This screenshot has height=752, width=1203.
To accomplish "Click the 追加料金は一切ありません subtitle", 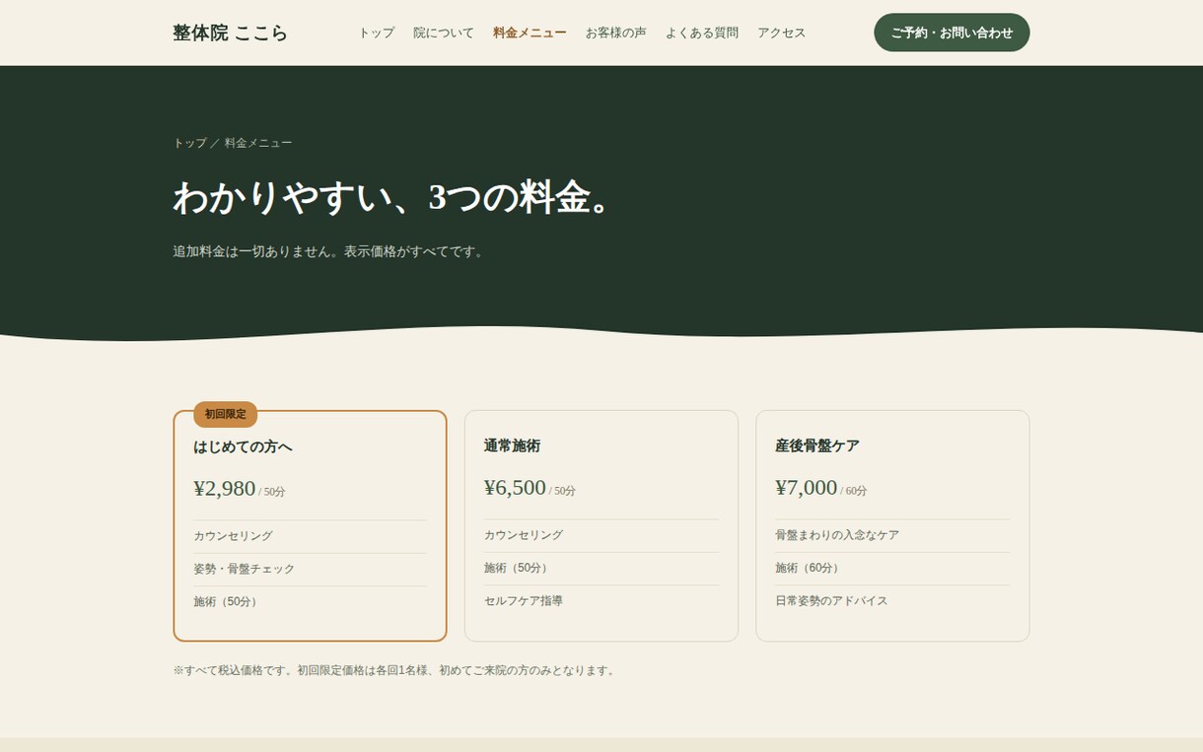I will pyautogui.click(x=330, y=251).
